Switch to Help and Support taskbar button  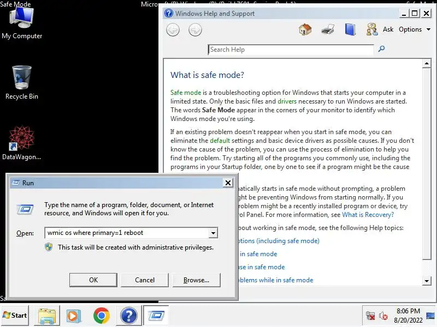point(128,316)
